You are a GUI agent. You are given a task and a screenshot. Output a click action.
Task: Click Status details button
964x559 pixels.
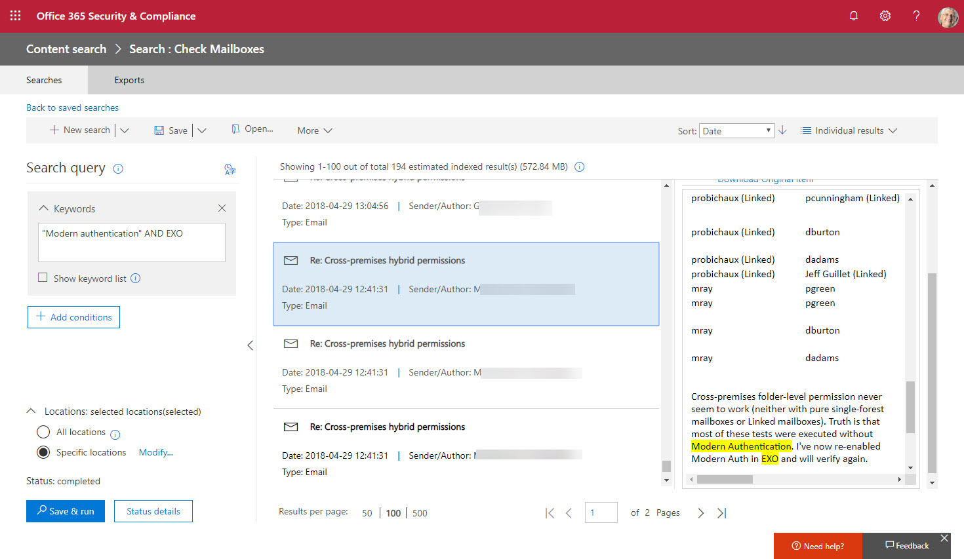(x=153, y=511)
